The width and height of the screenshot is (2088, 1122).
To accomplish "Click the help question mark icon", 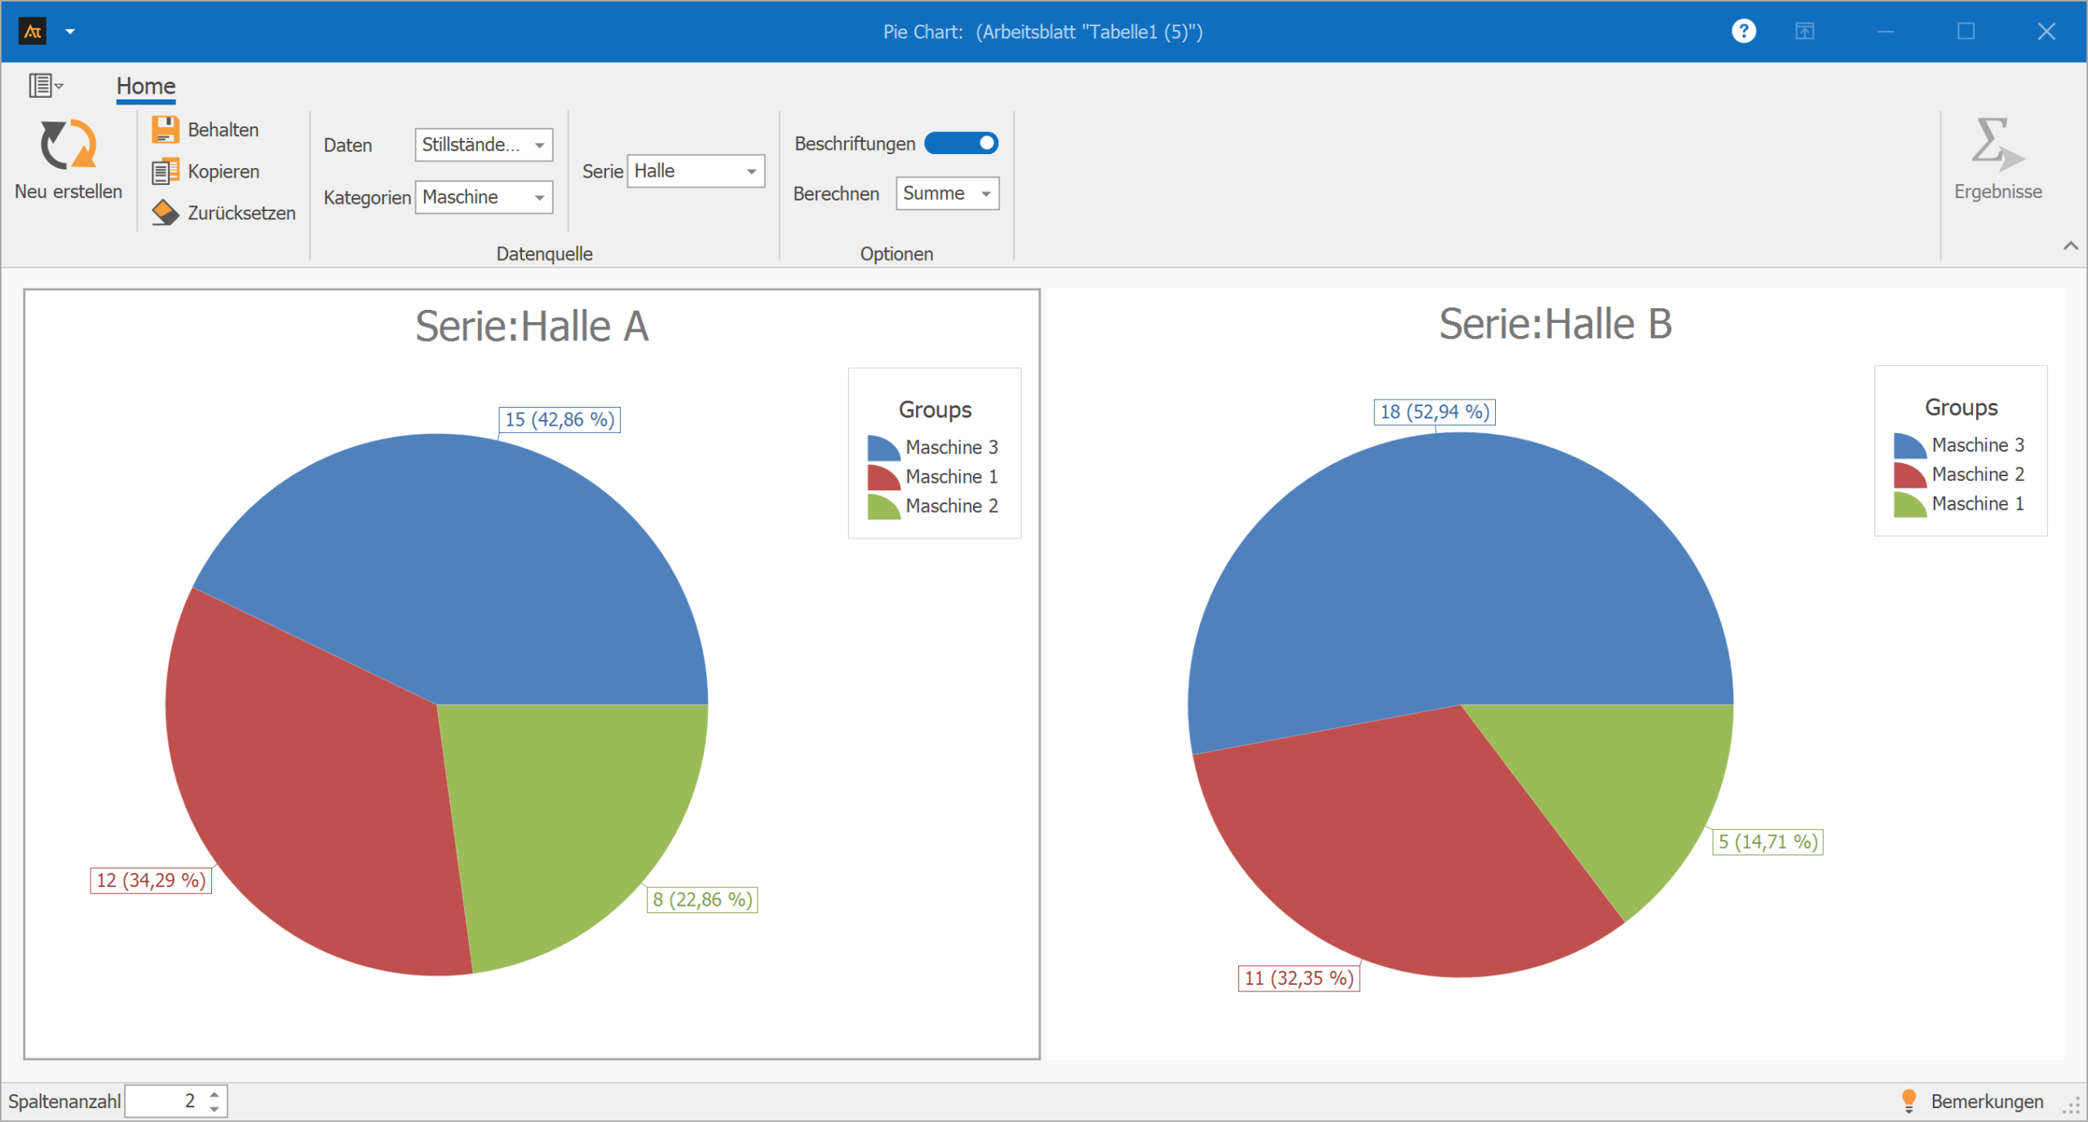I will [x=1743, y=32].
